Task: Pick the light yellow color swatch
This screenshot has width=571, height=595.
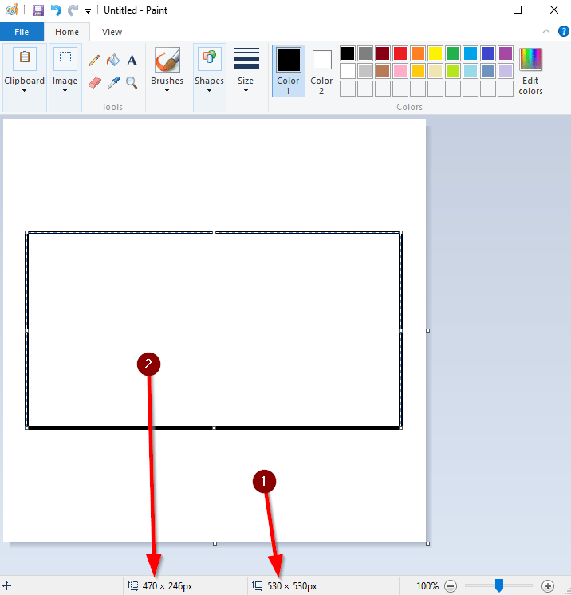Action: point(435,71)
